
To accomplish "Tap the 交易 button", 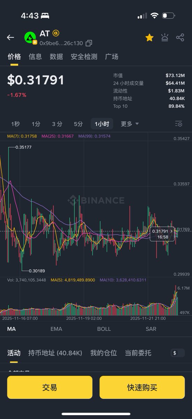I will 50,387.
